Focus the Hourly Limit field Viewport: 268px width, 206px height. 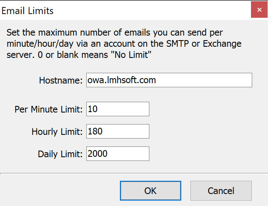pos(118,132)
